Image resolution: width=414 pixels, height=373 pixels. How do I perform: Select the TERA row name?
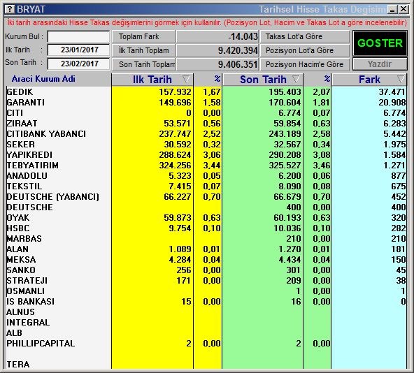pos(18,365)
